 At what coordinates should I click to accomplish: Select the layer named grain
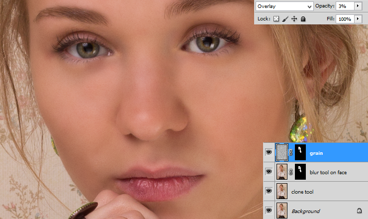tap(316, 152)
